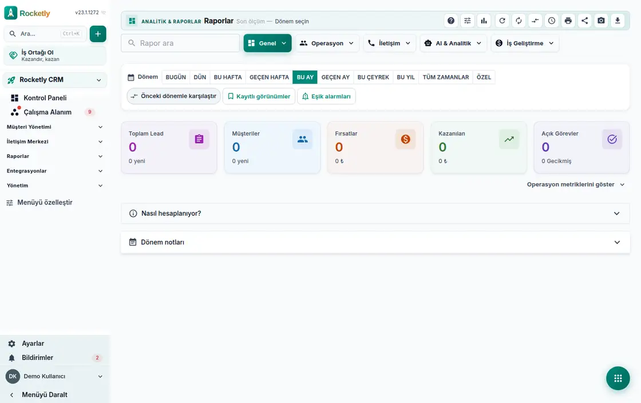
Task: Click the share icon in toolbar
Action: pos(584,21)
